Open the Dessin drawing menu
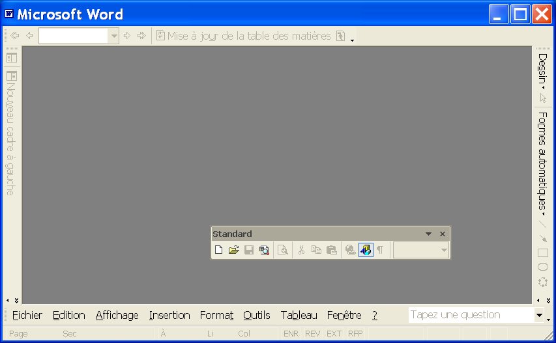This screenshot has width=556, height=343. coord(542,72)
